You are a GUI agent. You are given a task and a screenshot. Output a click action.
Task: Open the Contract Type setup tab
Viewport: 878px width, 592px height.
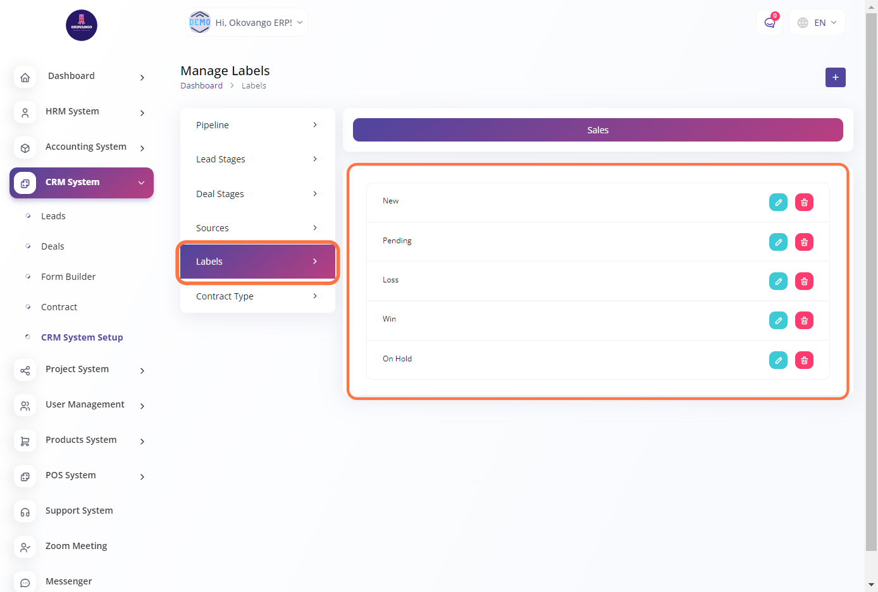pyautogui.click(x=257, y=296)
